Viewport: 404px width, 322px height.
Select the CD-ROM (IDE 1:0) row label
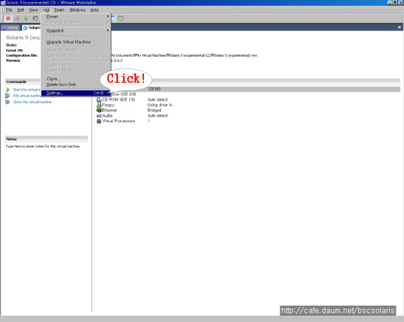click(119, 100)
